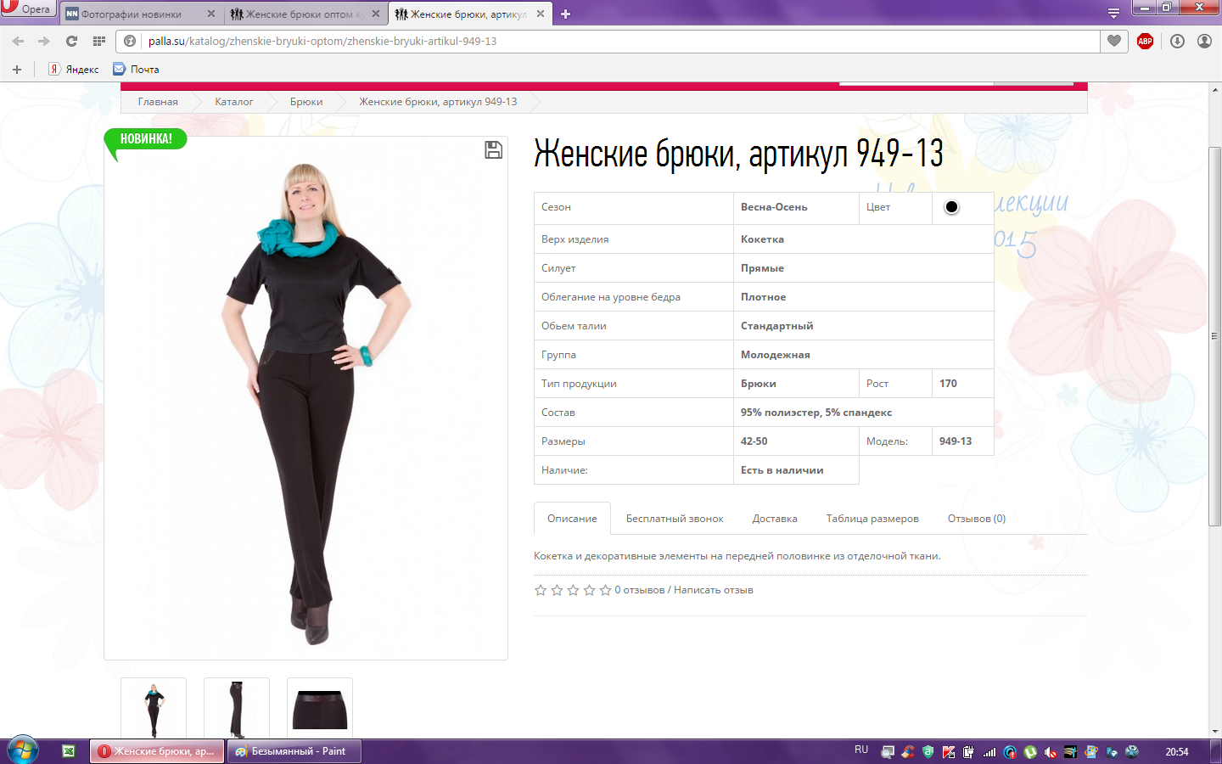The image size is (1222, 764).
Task: Open the Отзывов (0) tab
Action: point(977,519)
